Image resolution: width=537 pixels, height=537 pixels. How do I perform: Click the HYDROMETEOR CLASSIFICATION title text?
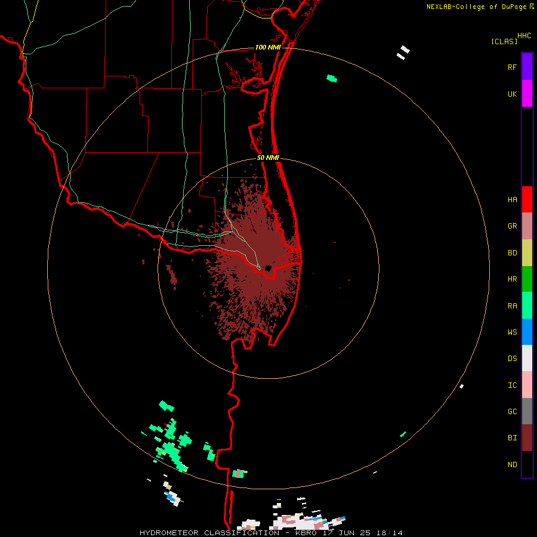point(209,533)
